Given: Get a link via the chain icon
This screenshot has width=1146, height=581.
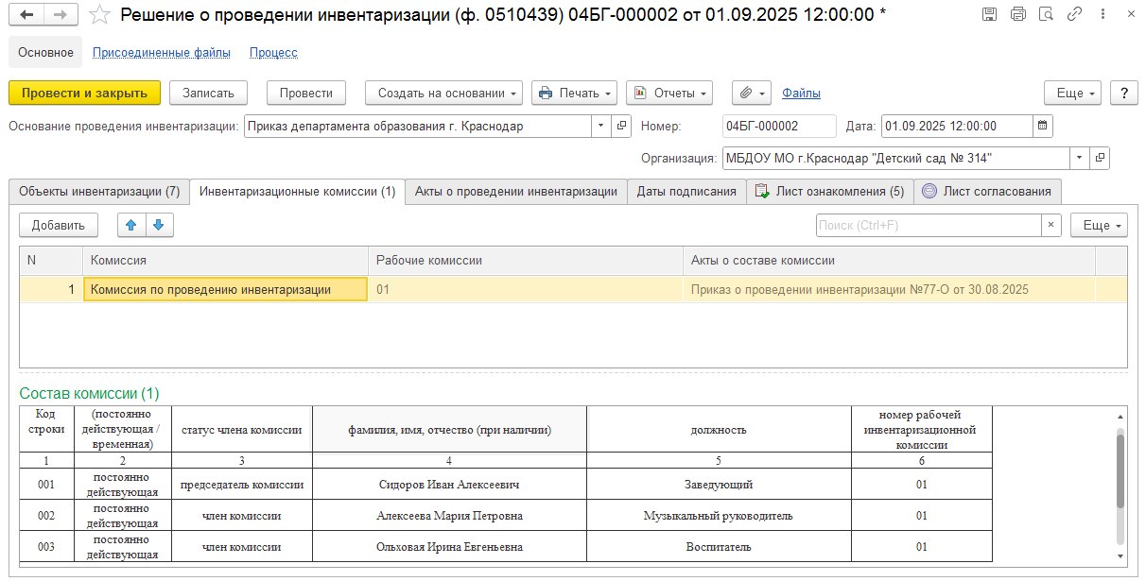Looking at the screenshot, I should click(1074, 14).
